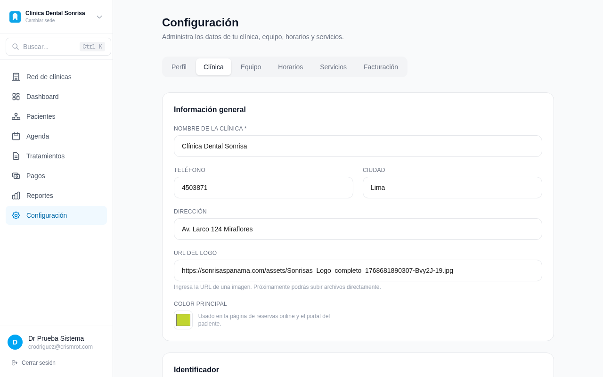This screenshot has width=603, height=377.
Task: Click the Dashboard grid icon
Action: coord(16,97)
